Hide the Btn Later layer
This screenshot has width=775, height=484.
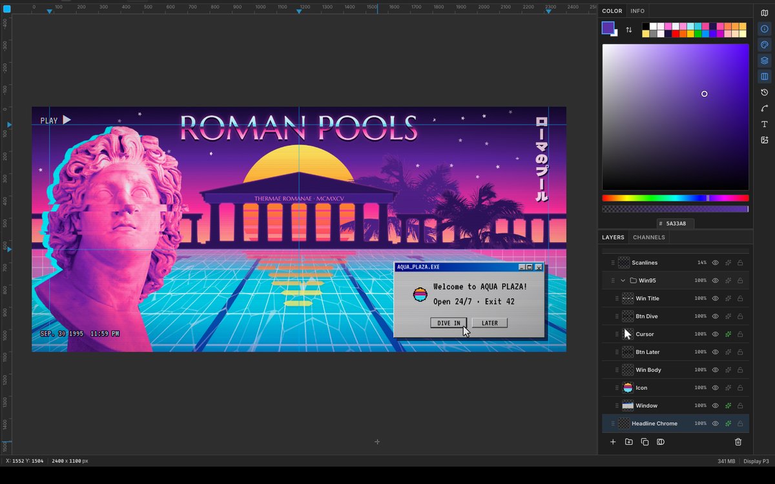pos(715,352)
